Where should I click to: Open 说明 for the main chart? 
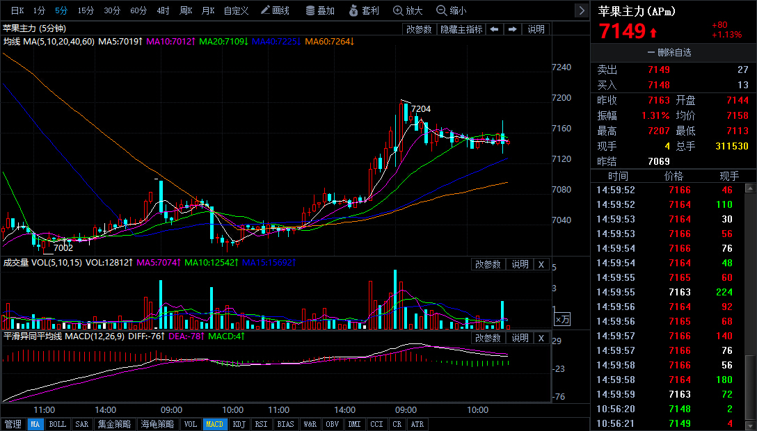coord(536,29)
